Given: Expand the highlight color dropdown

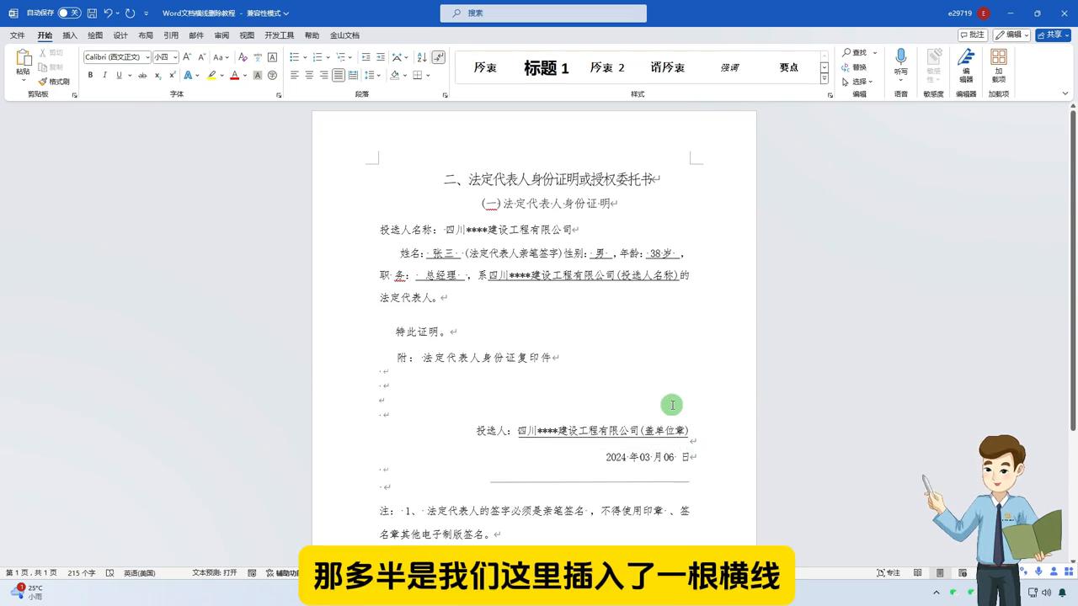Looking at the screenshot, I should pyautogui.click(x=221, y=75).
